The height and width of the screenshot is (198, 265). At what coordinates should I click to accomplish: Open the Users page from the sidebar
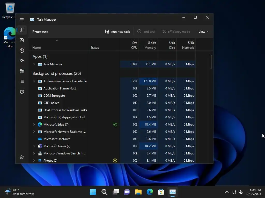[22, 71]
